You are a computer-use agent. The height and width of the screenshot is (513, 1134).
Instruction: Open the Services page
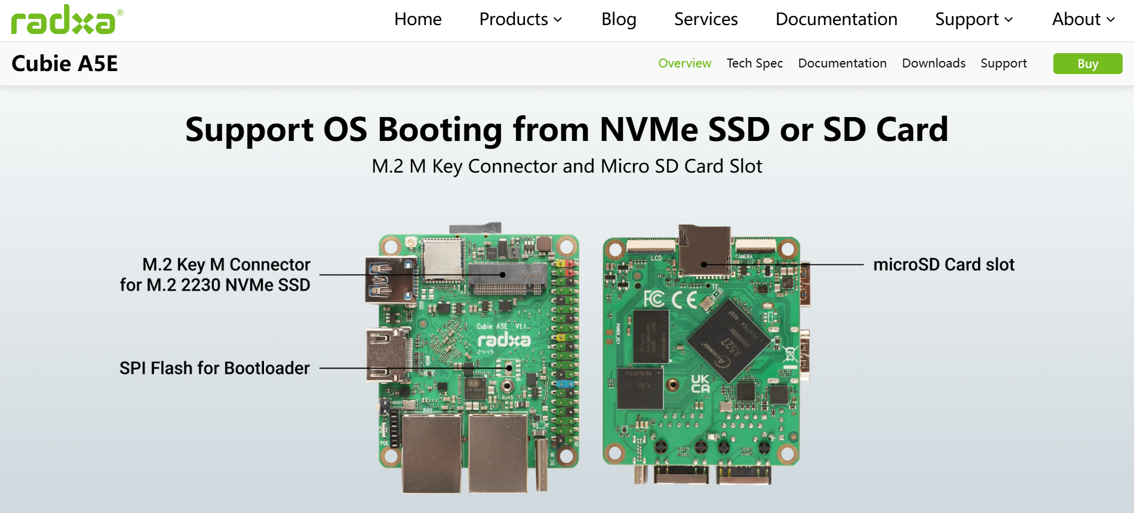706,19
